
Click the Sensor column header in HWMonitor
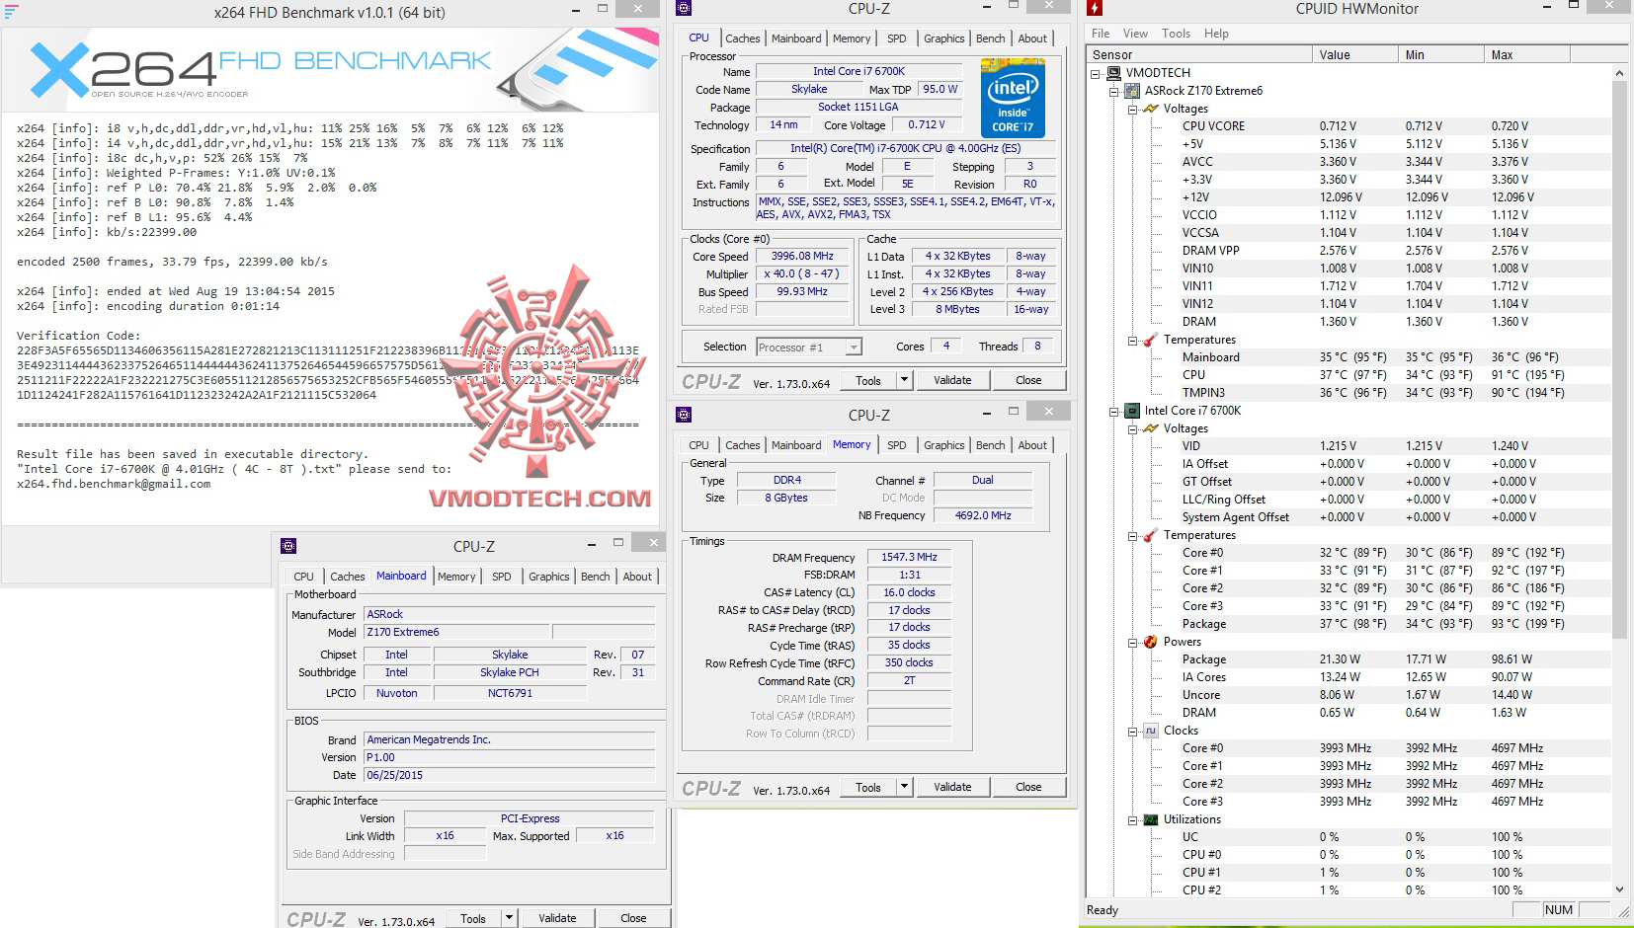(x=1199, y=55)
